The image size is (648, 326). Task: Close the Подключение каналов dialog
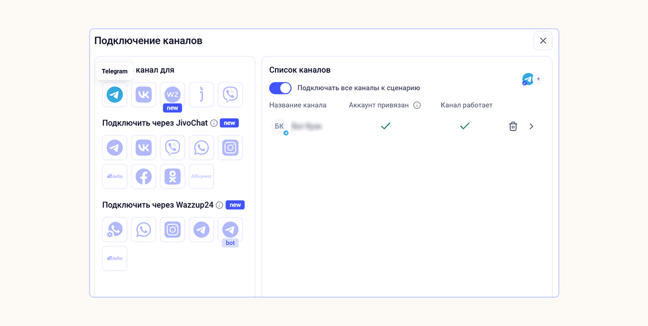point(543,41)
